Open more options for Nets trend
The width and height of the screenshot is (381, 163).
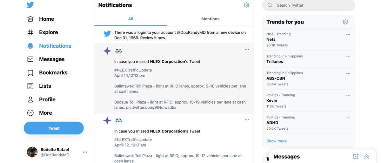pos(348,35)
